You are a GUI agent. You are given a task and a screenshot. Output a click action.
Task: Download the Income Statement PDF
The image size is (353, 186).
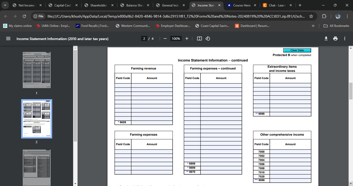pos(326,38)
